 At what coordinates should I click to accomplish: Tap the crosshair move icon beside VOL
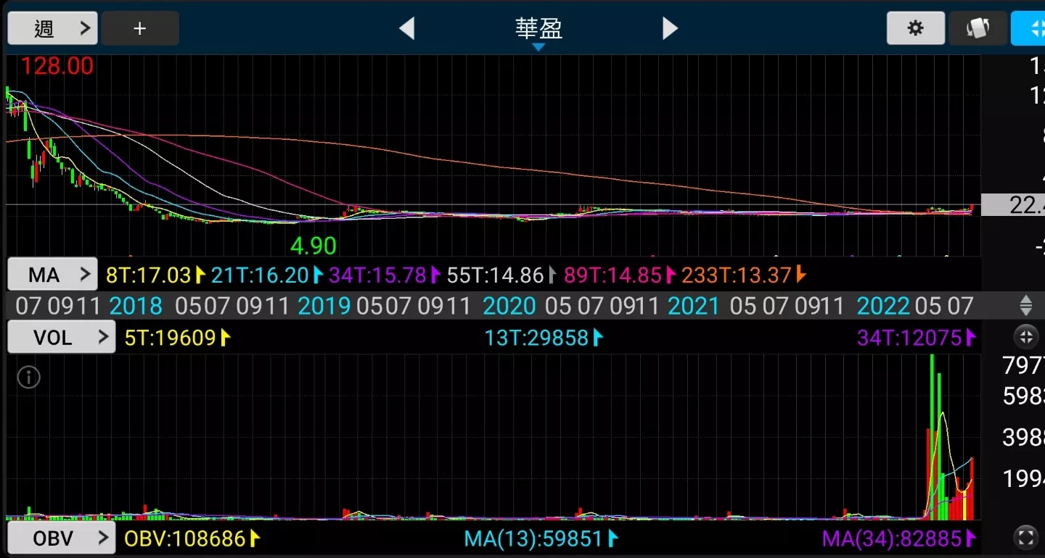coord(1025,337)
